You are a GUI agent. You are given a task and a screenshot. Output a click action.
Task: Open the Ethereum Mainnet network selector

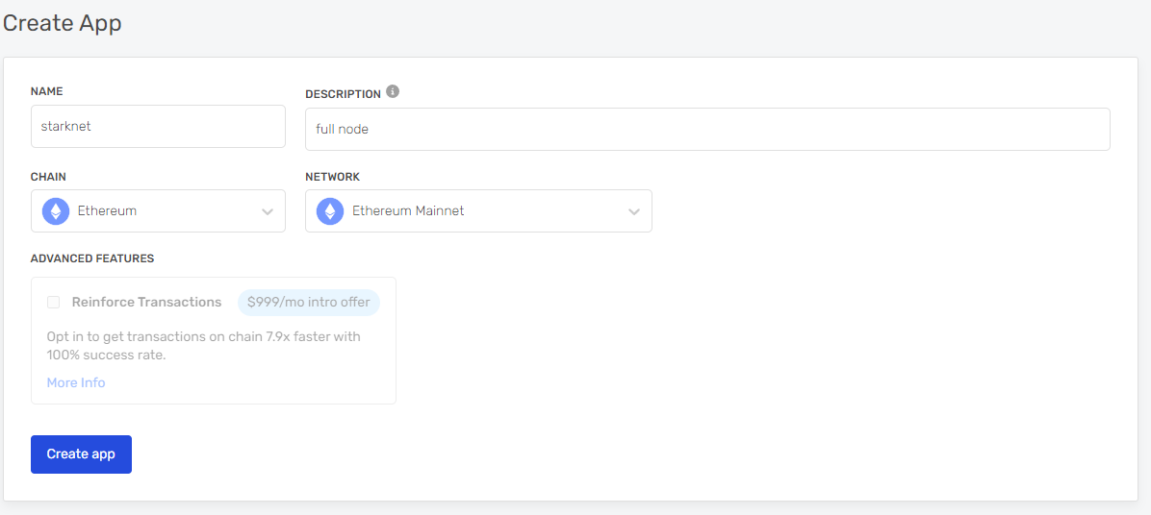tap(478, 211)
